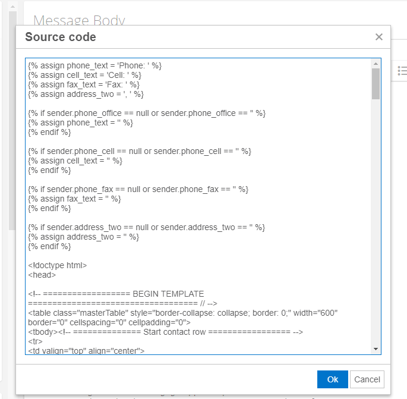The image size is (407, 399).
Task: Click source code scrollbar down arrow
Action: click(376, 349)
